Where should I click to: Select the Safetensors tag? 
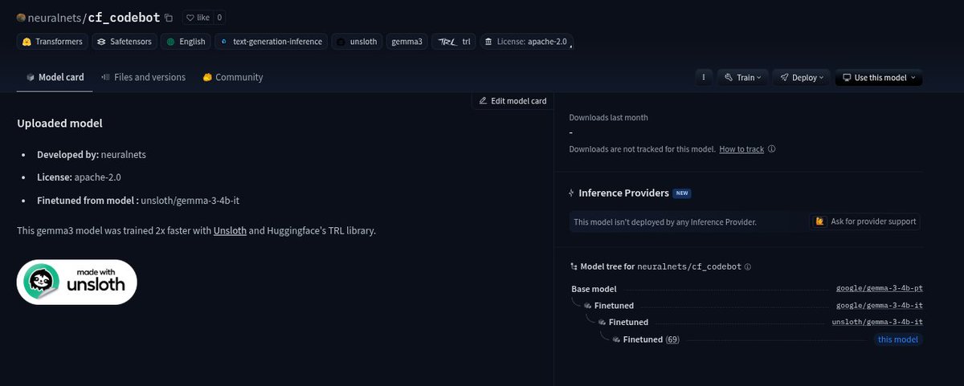124,42
